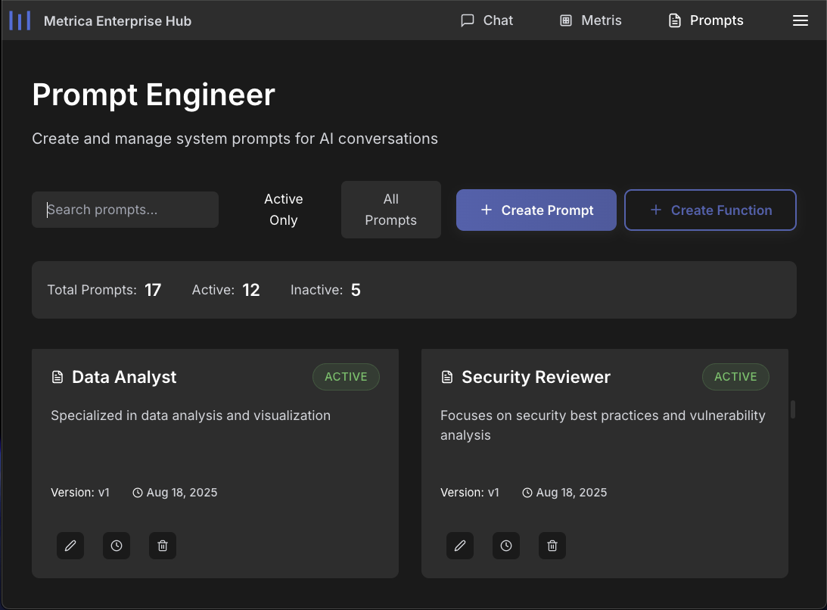The image size is (827, 610).
Task: Toggle Security Reviewer ACTIVE status badge
Action: [735, 377]
